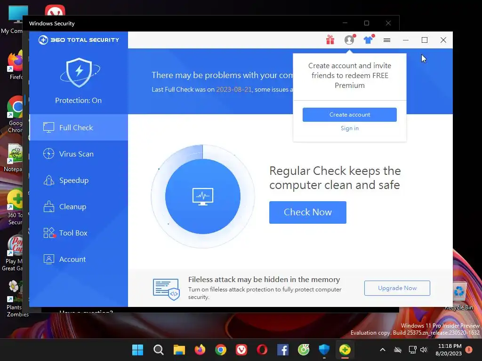Click the Protection: On shield icon
This screenshot has width=482, height=361.
click(x=79, y=73)
